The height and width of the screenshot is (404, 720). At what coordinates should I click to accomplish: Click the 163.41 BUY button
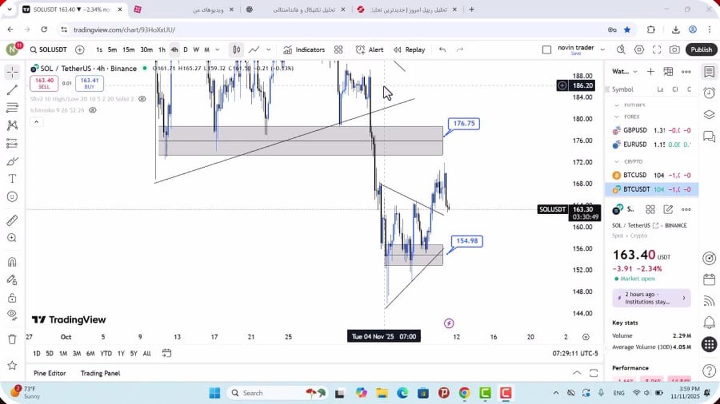[x=89, y=83]
